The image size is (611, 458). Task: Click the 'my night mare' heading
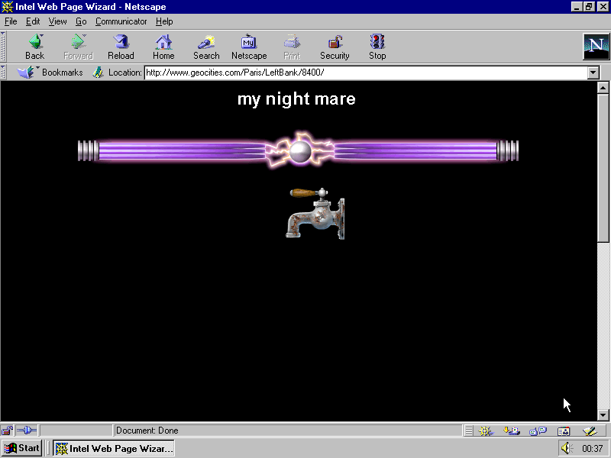pos(296,99)
